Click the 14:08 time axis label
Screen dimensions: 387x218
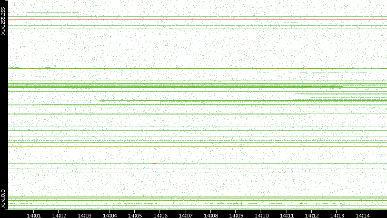tap(211, 215)
